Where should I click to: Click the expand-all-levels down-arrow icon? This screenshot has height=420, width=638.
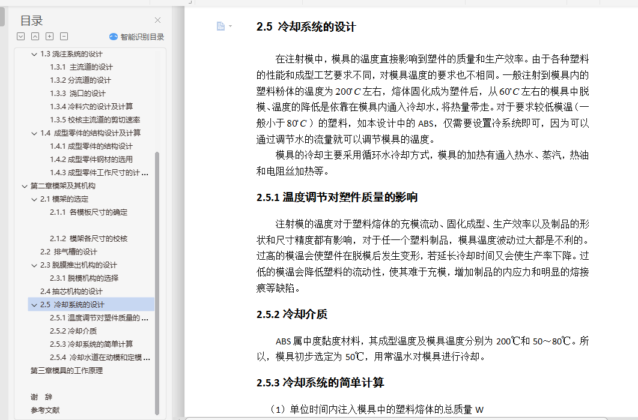coord(21,37)
